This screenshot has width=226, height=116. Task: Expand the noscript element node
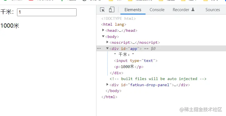point(107,42)
